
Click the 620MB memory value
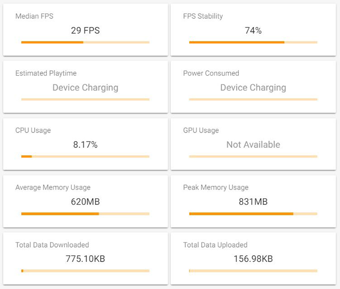(85, 202)
